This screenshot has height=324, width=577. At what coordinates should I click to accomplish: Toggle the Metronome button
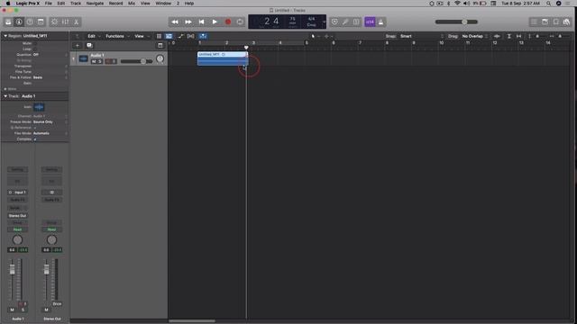(380, 22)
